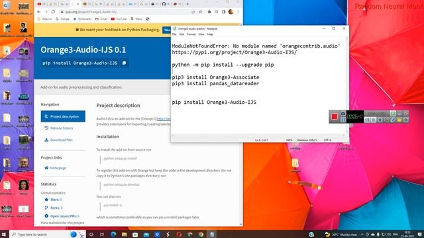Open the Notepad Edit menu

tap(182, 34)
